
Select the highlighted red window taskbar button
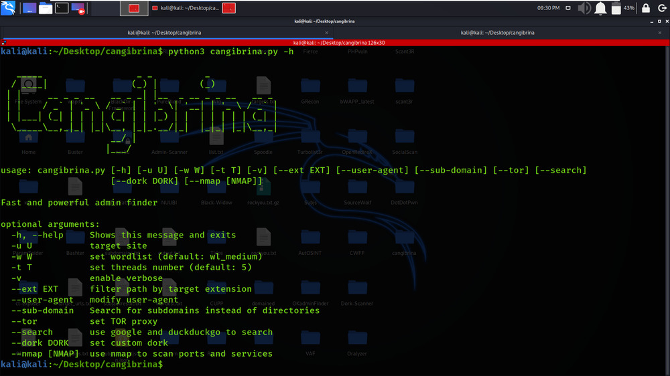[x=134, y=8]
